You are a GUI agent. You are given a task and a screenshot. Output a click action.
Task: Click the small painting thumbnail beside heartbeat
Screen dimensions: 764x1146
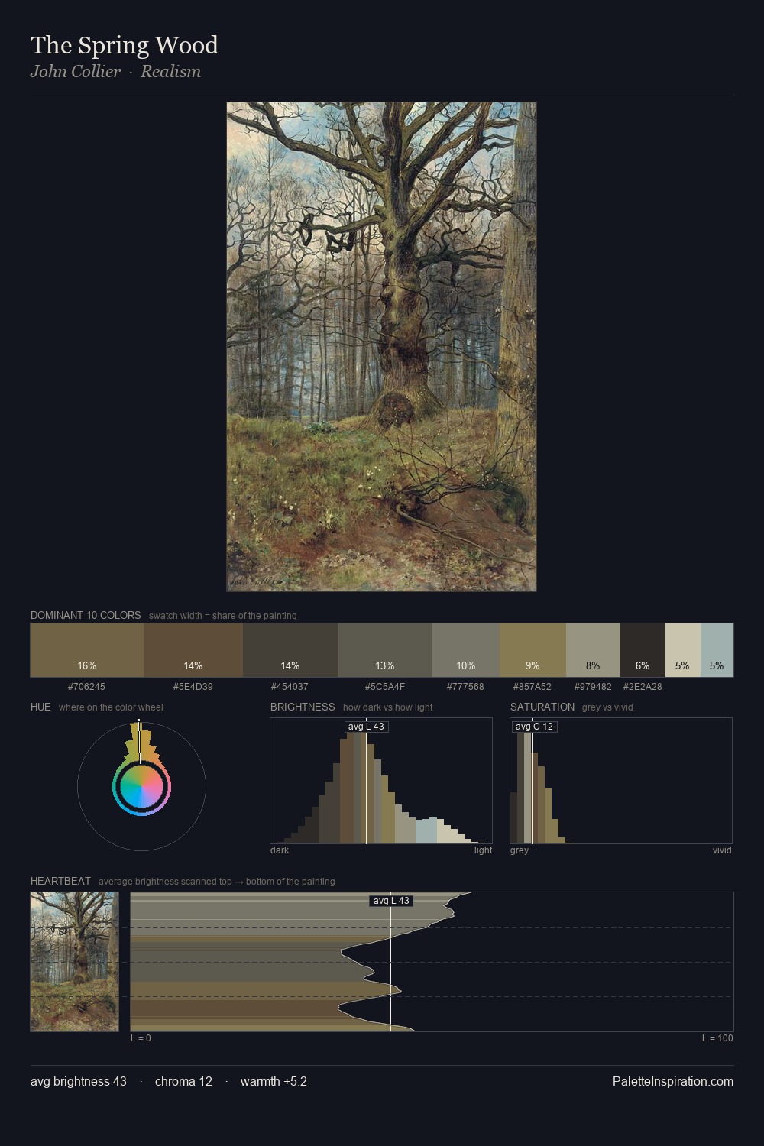(x=74, y=962)
